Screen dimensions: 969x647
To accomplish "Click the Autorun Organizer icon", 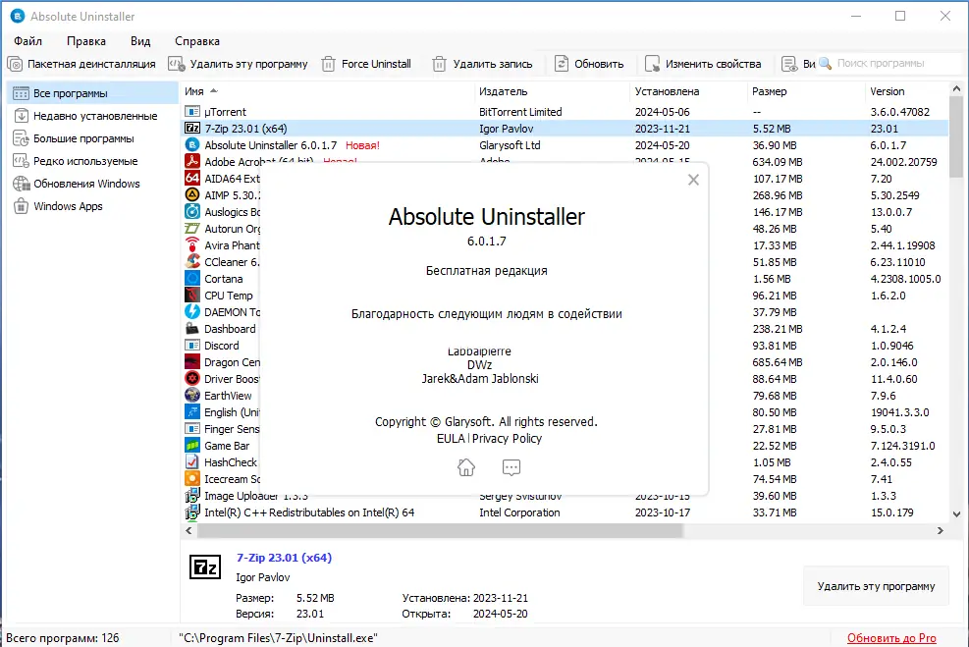I will coord(192,229).
